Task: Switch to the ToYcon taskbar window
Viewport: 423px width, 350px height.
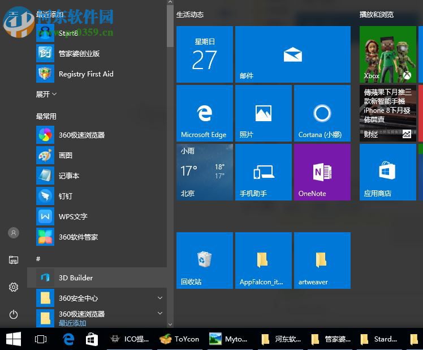Action: (x=180, y=339)
